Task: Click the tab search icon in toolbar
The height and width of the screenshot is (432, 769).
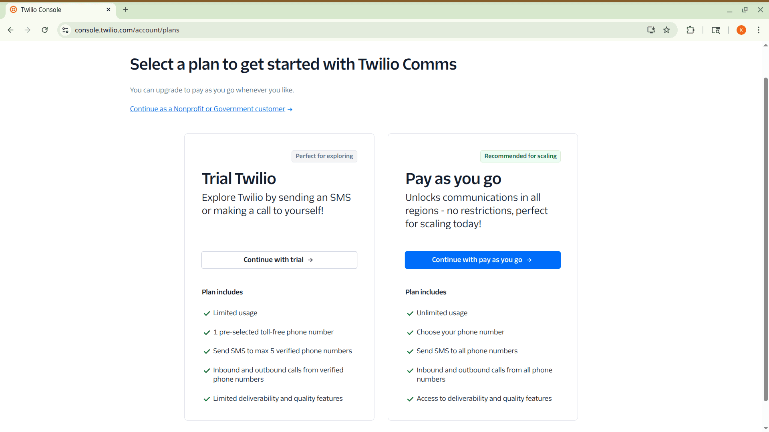Action: point(715,30)
